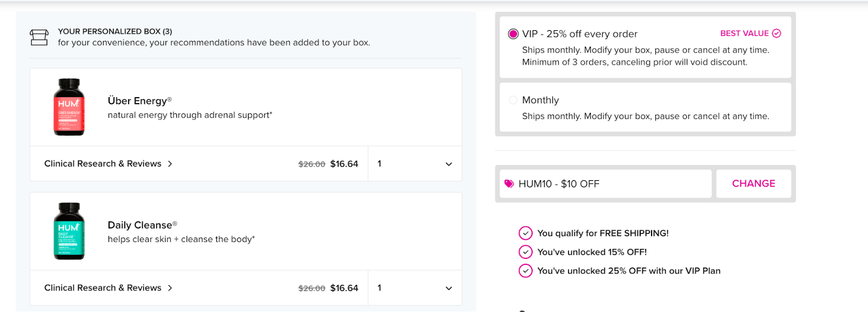This screenshot has width=868, height=312.
Task: Select the Monthly plan radio button
Action: (x=513, y=100)
